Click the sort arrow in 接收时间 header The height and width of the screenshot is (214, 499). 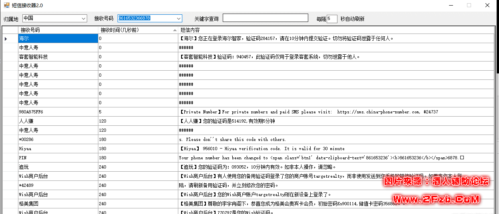(175, 30)
